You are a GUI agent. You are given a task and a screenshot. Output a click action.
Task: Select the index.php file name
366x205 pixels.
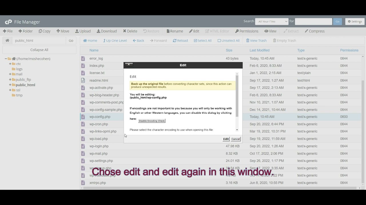click(x=97, y=66)
